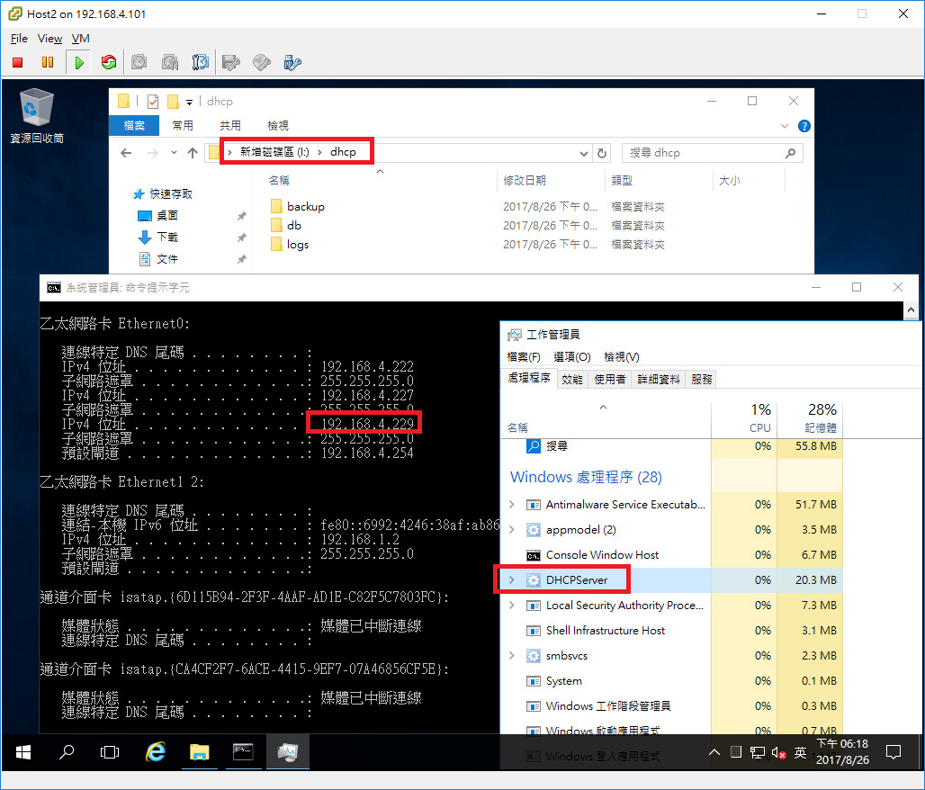Click the red Stop VM button
925x790 pixels.
click(18, 62)
